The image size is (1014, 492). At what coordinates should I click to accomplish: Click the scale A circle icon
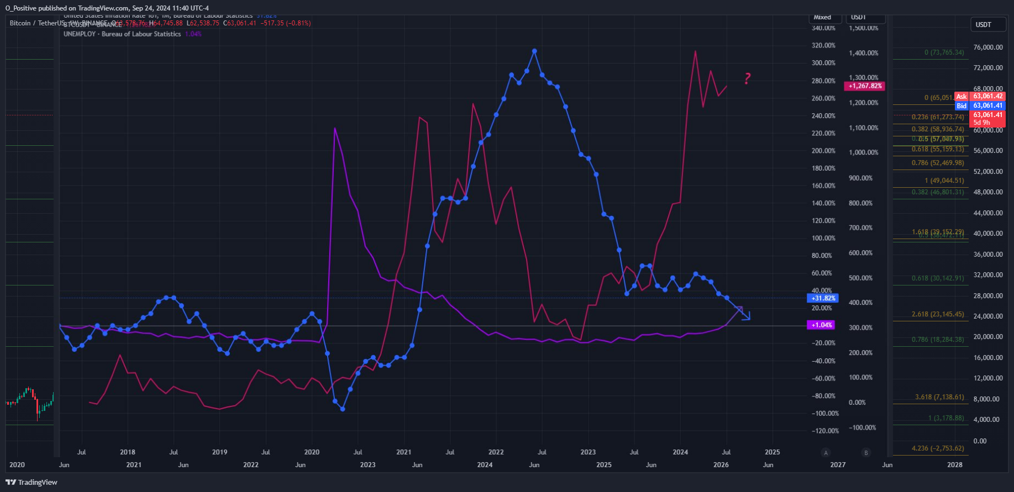point(826,453)
